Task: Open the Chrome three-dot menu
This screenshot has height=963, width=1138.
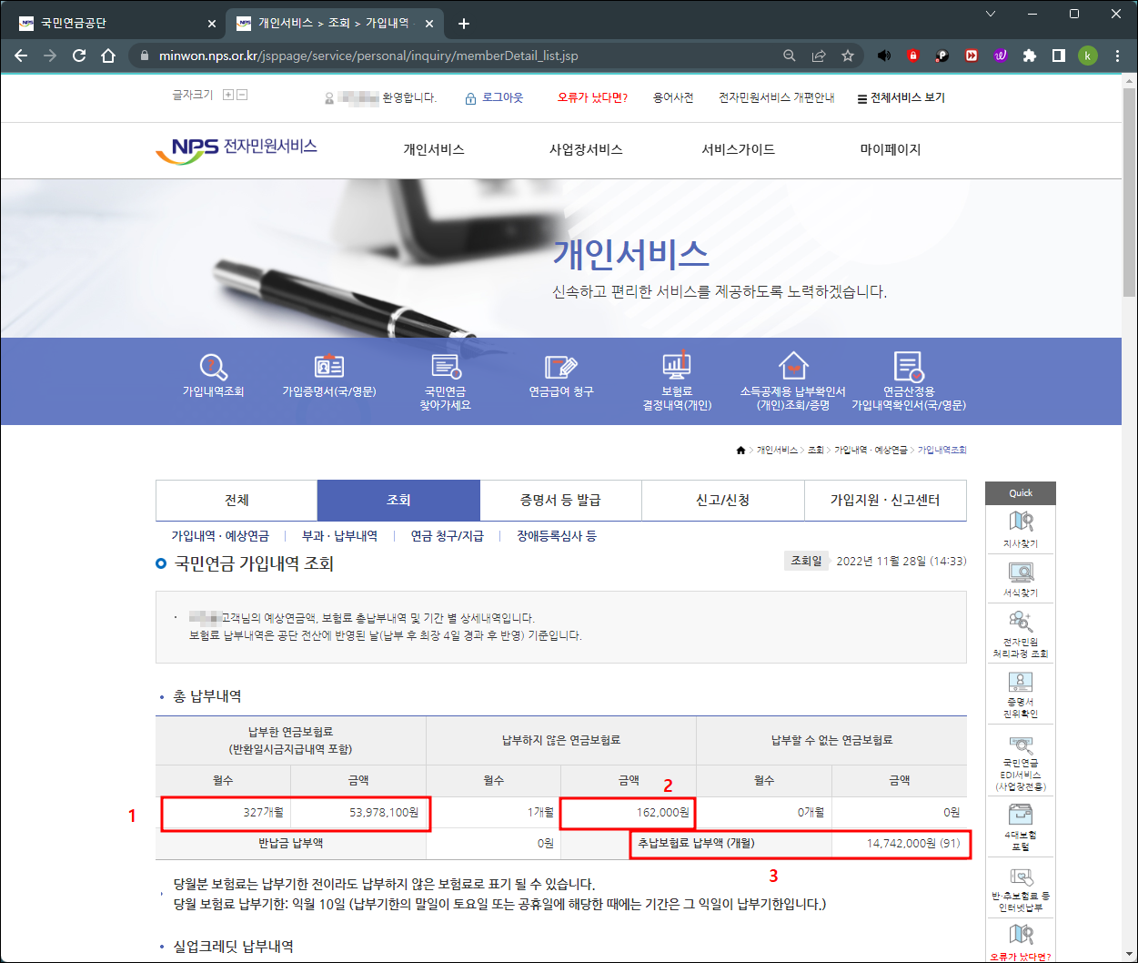Action: [x=1116, y=56]
